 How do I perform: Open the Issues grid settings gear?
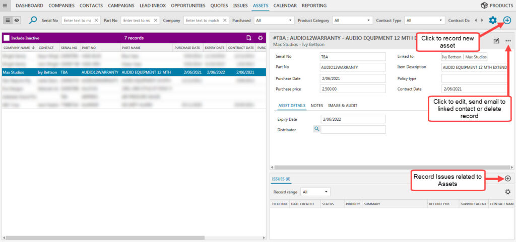pos(507,192)
